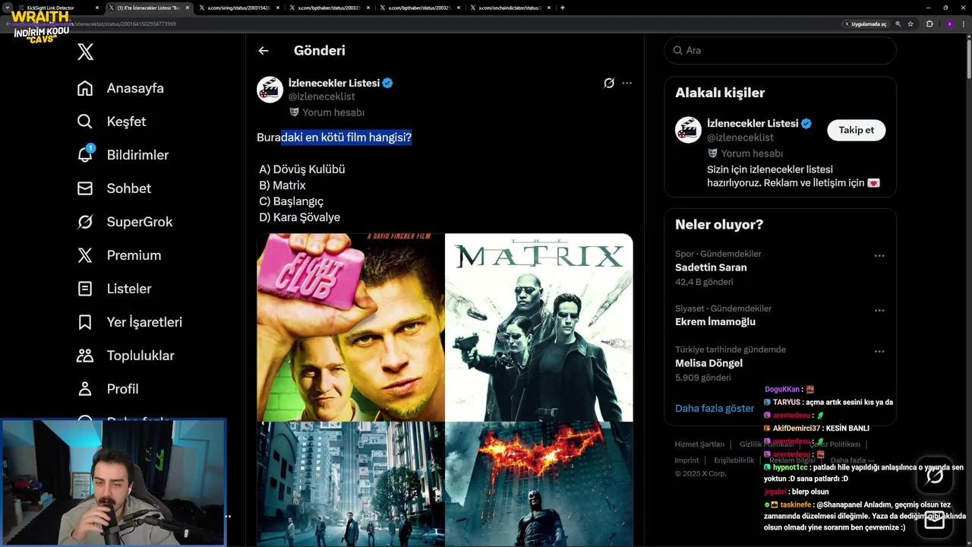Open more options for Sadettin Saran trend
The image size is (972, 547).
[x=879, y=256]
